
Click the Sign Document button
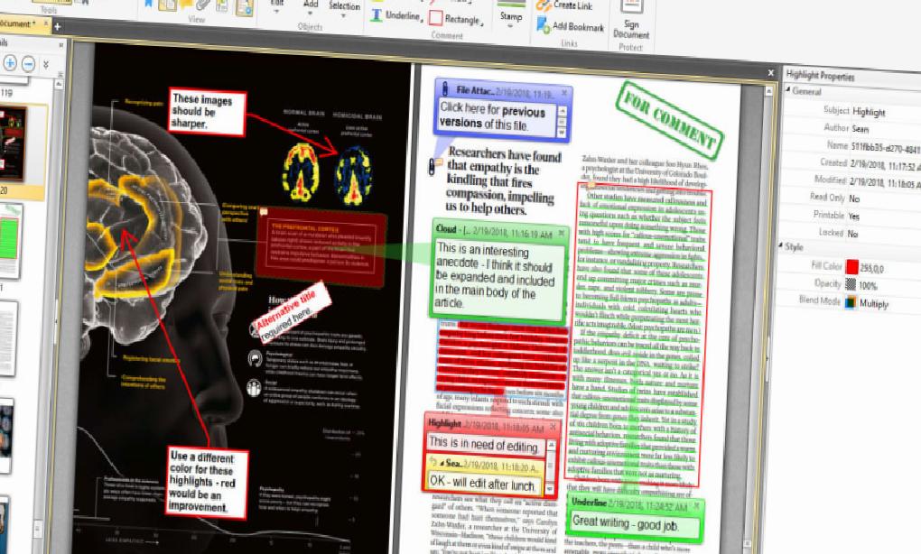click(631, 21)
